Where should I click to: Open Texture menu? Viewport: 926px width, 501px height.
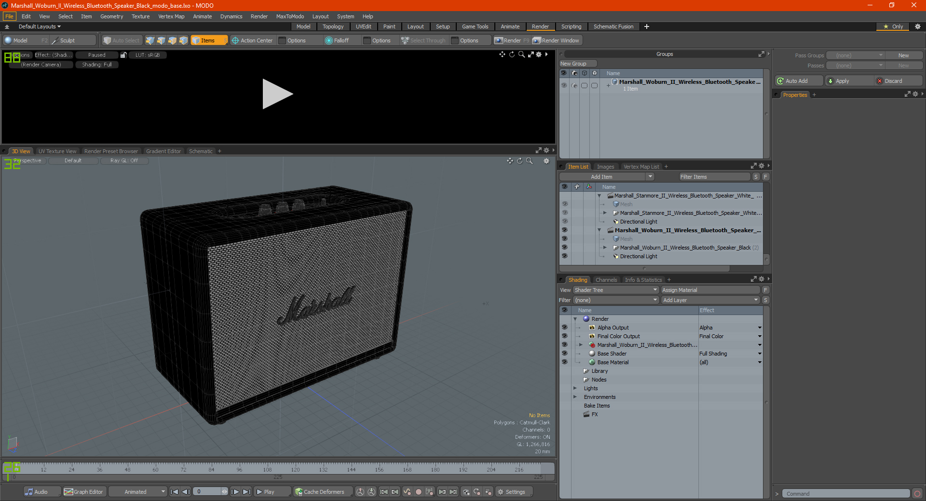[140, 16]
